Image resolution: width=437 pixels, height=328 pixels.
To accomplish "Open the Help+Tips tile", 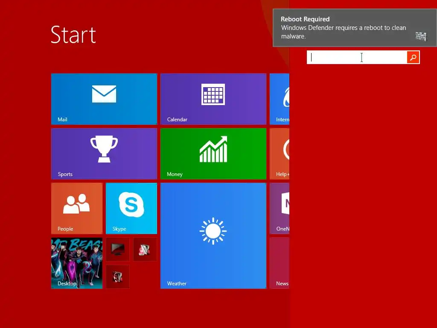I will click(280, 153).
